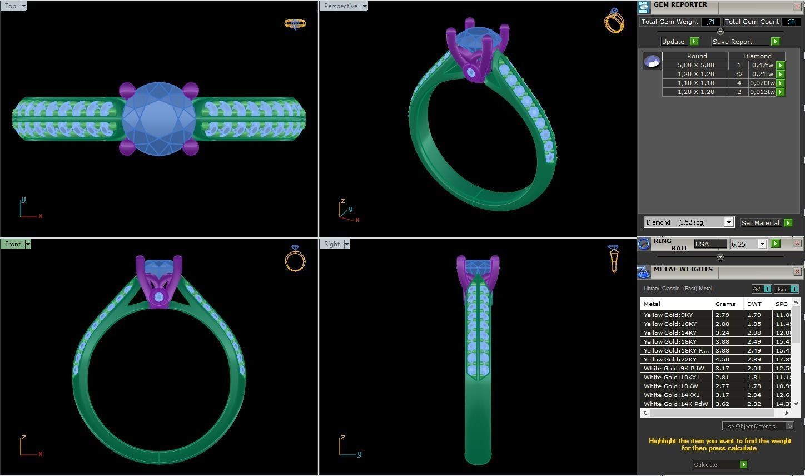The height and width of the screenshot is (476, 805).
Task: Select the round gem thumbnail in Gem Reporter
Action: [x=652, y=61]
